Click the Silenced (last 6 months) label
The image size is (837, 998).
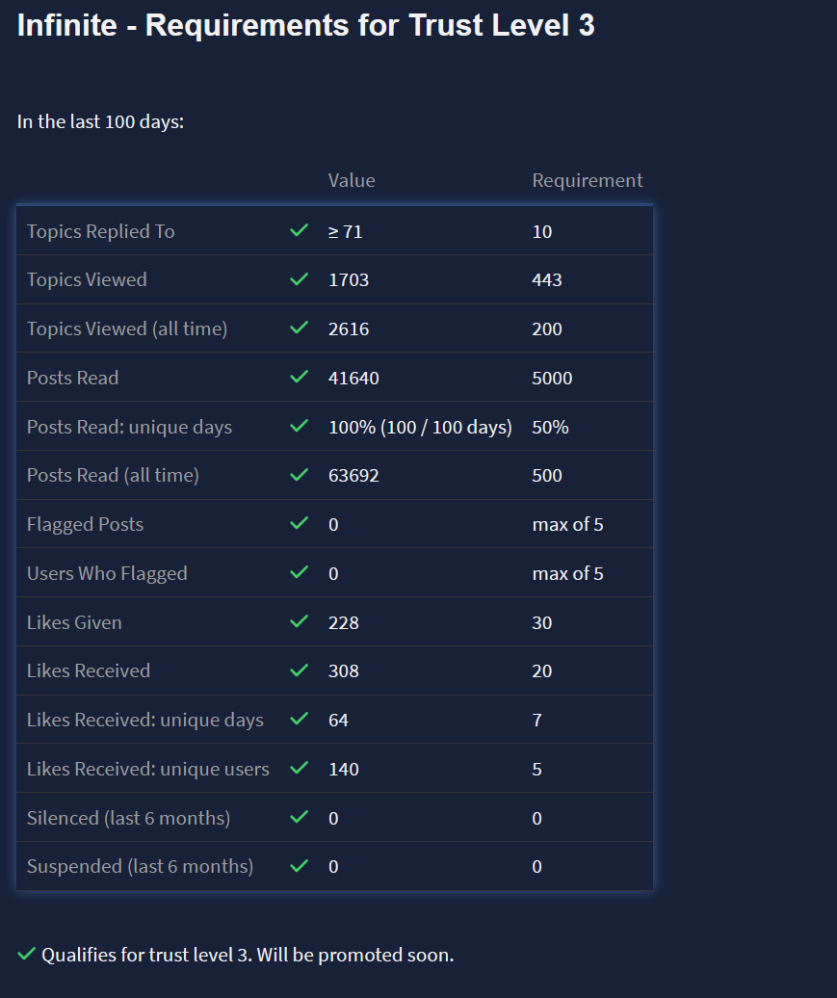tap(128, 819)
